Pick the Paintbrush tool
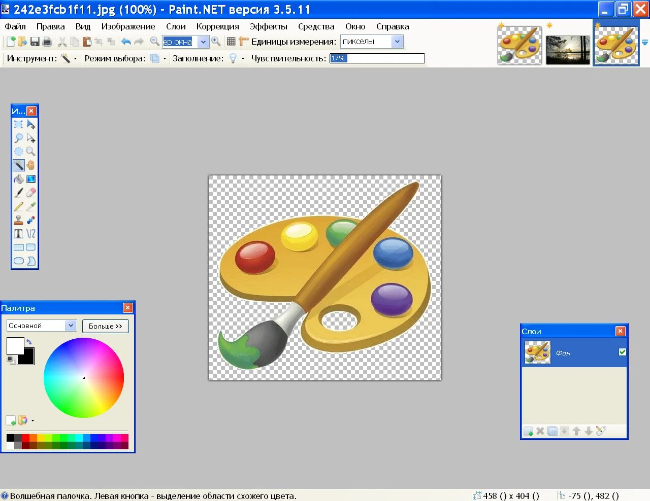The width and height of the screenshot is (650, 501). (19, 192)
